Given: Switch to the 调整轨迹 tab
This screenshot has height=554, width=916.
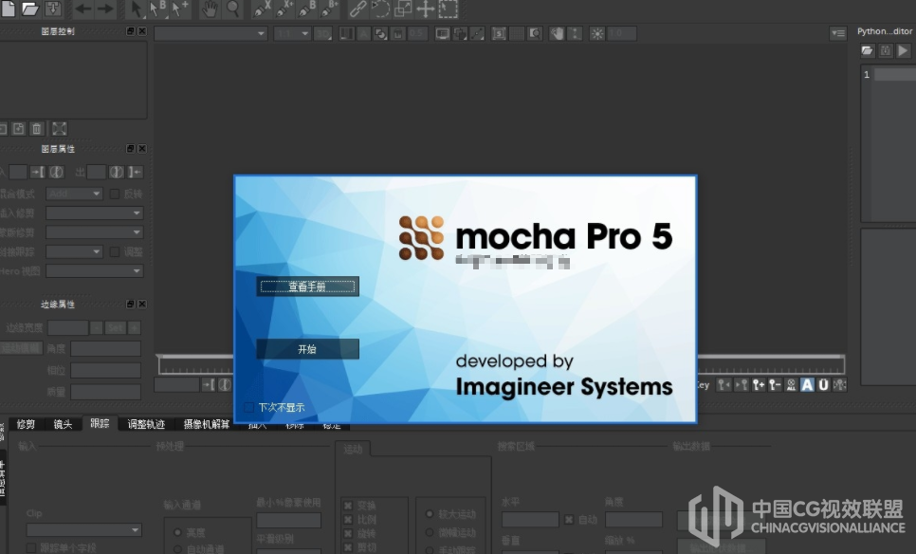Looking at the screenshot, I should click(x=146, y=424).
